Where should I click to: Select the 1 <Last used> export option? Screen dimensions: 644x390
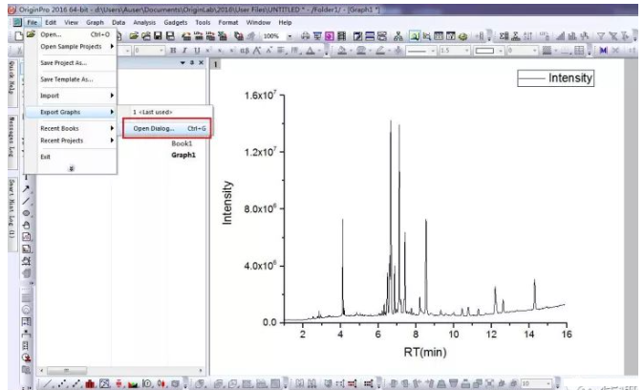coord(153,113)
